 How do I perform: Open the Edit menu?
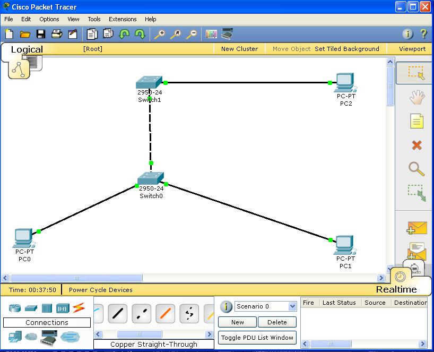[x=26, y=19]
